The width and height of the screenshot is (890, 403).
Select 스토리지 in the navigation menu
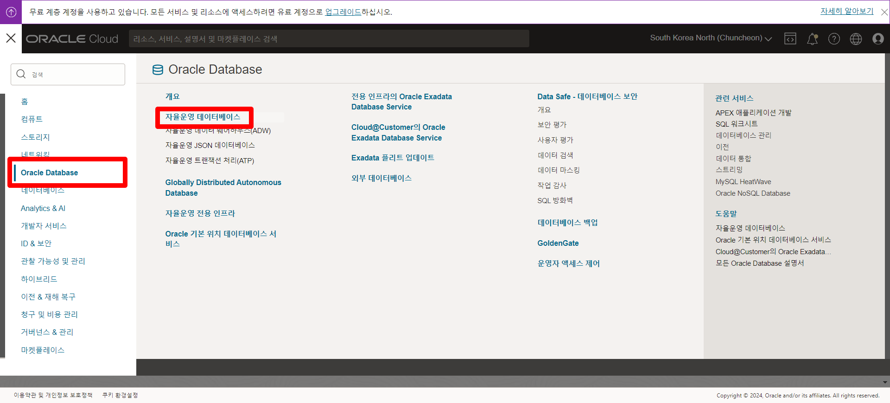35,137
